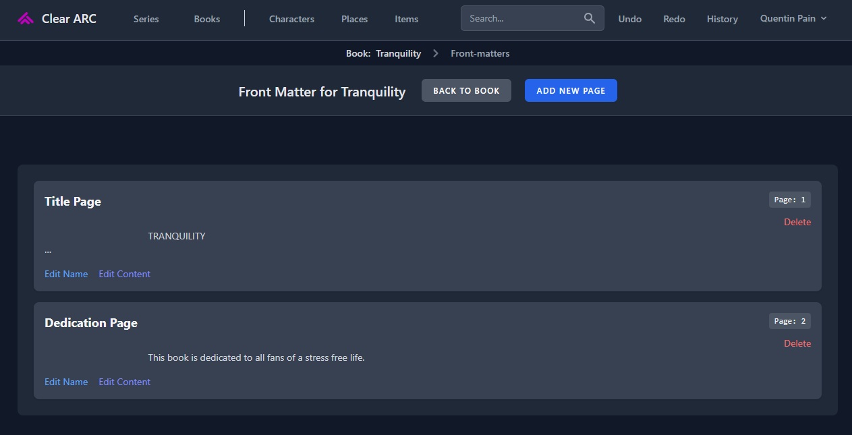Screen dimensions: 852x435
Task: Delete the Title Page entry
Action: [x=797, y=221]
